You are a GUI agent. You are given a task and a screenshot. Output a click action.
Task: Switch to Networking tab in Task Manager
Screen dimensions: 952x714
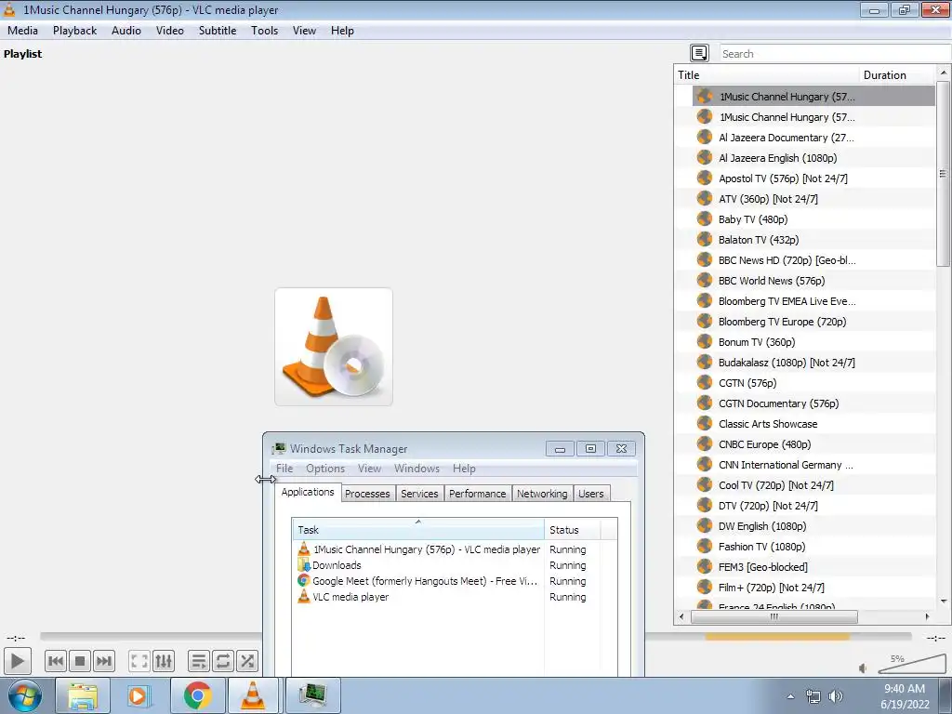542,494
